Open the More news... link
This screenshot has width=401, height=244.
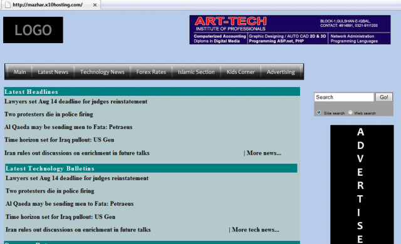pos(264,153)
